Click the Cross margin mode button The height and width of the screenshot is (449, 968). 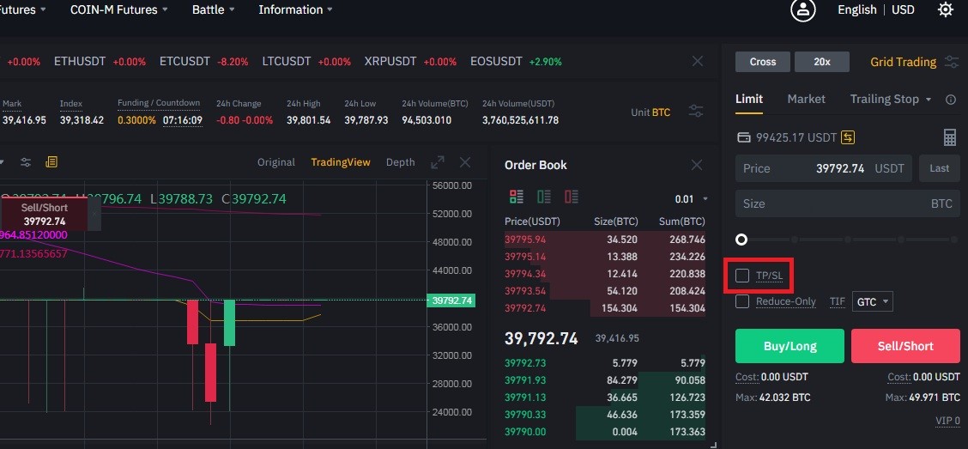click(x=762, y=62)
